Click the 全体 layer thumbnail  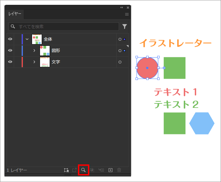coord(37,39)
